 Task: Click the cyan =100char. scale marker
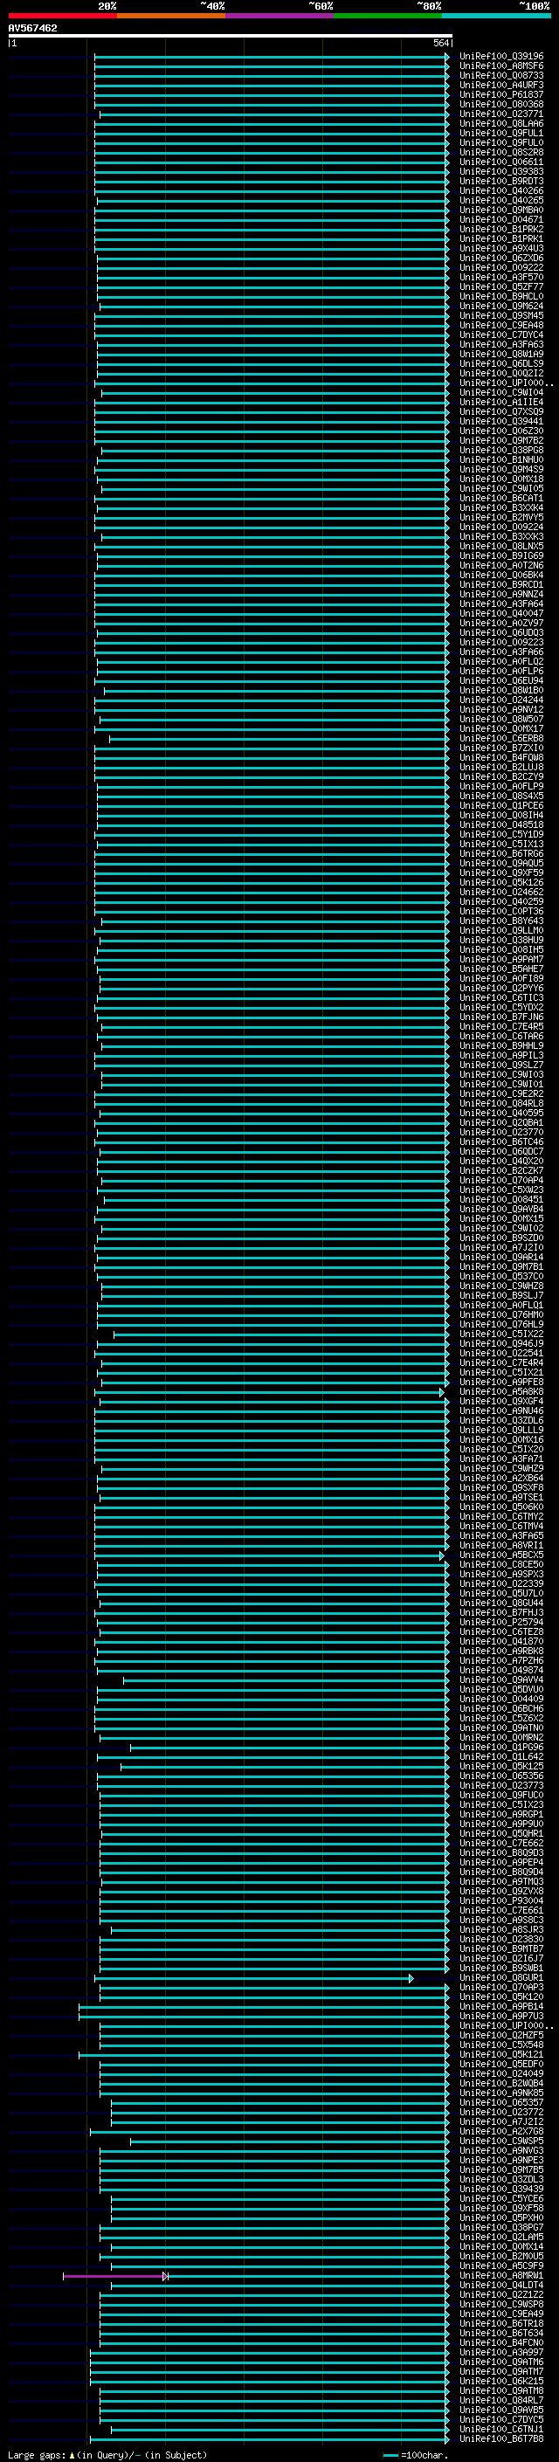coord(390,2455)
